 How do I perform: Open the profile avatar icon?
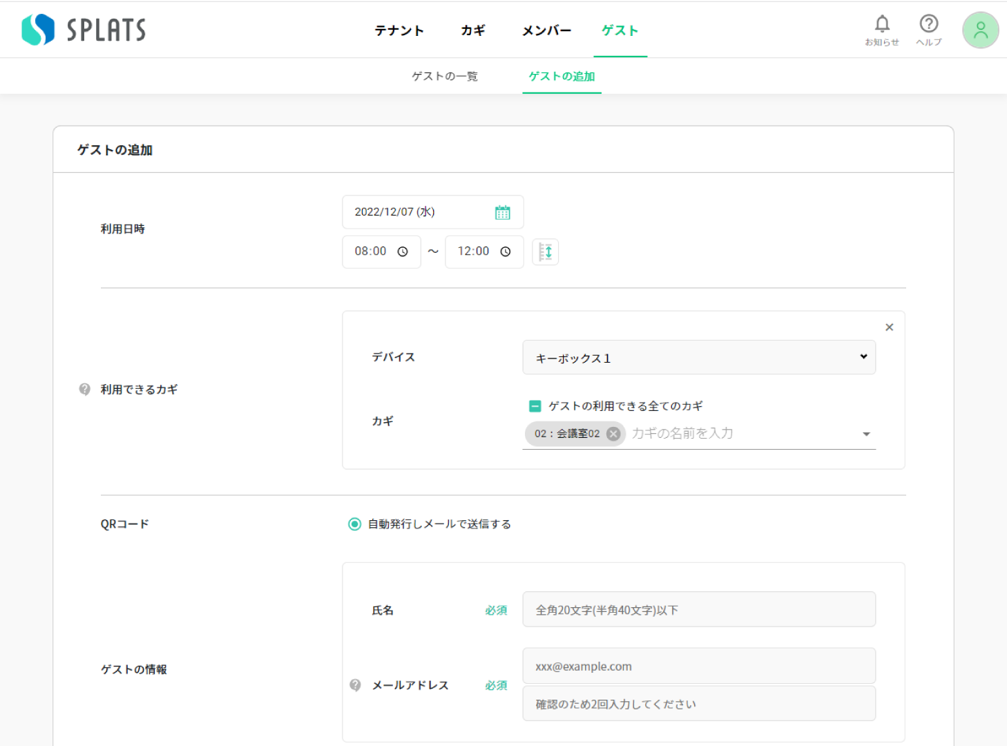coord(980,30)
